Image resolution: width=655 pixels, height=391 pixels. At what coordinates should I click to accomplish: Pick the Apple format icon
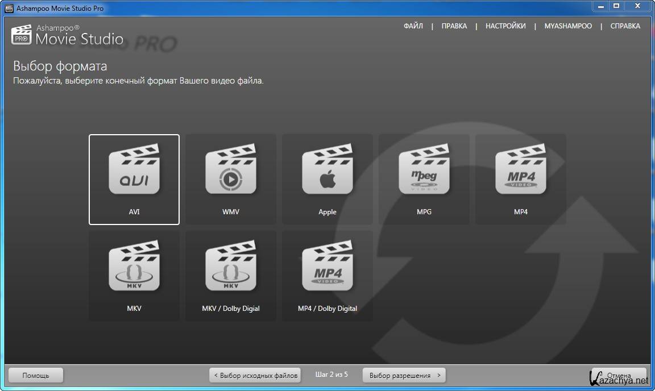click(x=327, y=173)
